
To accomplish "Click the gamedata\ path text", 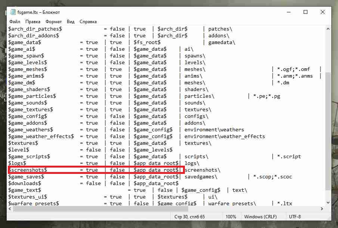I will (221, 43).
